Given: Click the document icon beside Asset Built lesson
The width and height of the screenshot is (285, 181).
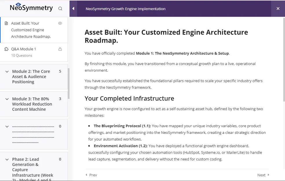Looking at the screenshot, I should click(6, 23).
